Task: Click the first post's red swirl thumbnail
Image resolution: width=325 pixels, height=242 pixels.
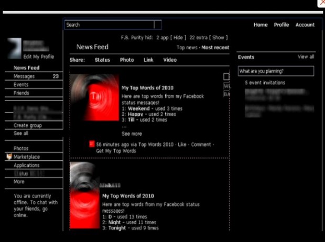Action: [95, 97]
